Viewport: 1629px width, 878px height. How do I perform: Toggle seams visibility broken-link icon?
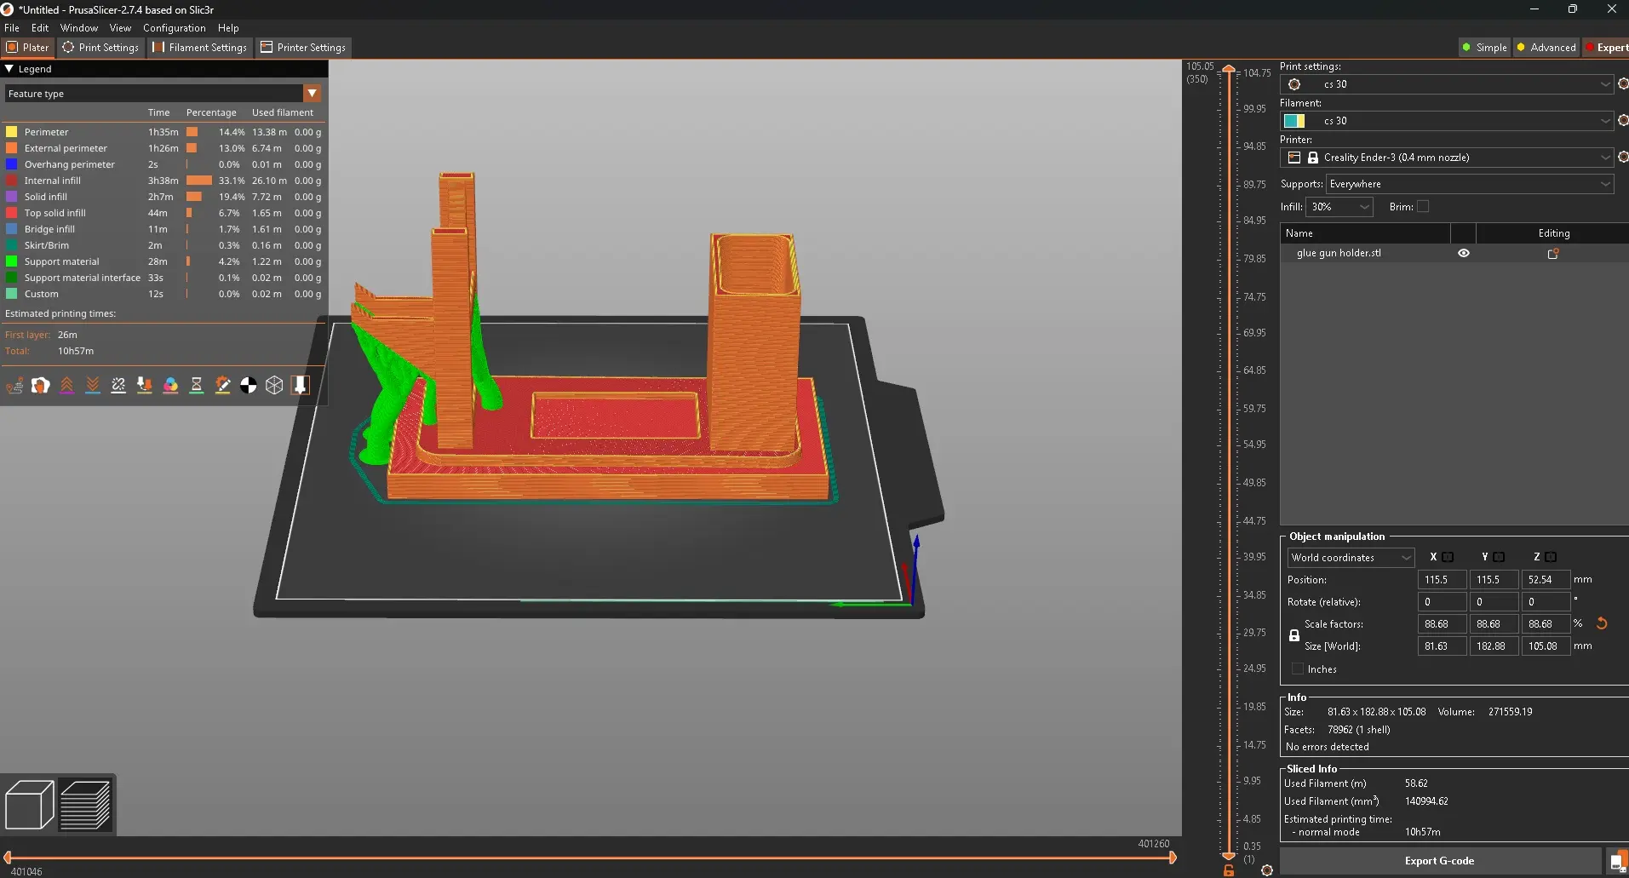tap(118, 386)
